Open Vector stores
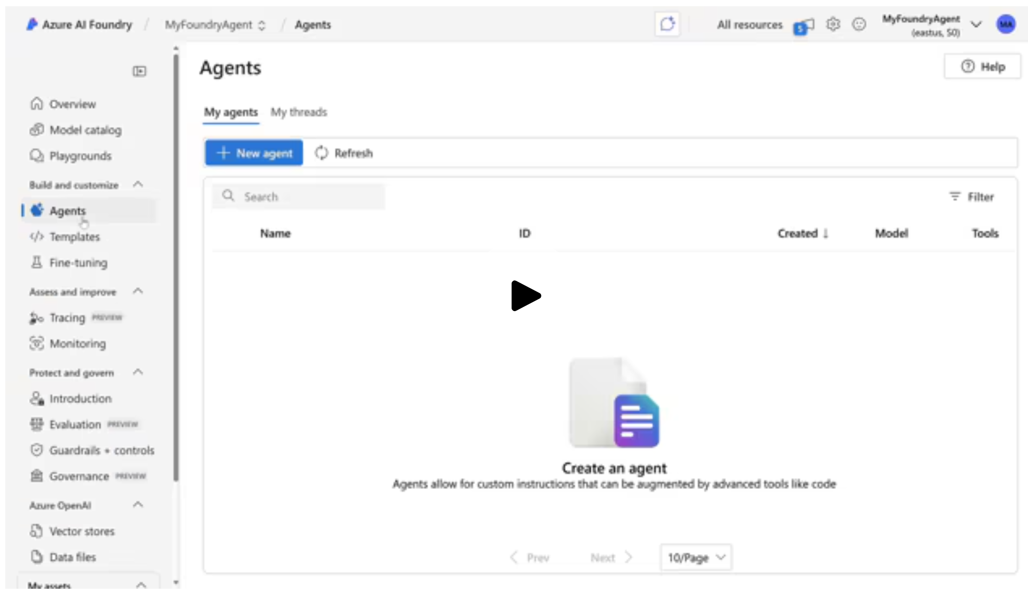Viewport: 1028px width, 594px height. tap(82, 531)
